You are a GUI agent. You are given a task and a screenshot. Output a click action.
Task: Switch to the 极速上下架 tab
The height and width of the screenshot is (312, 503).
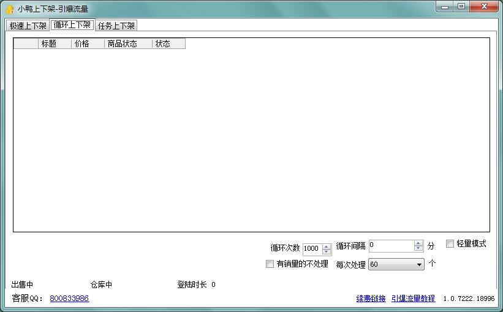click(28, 26)
